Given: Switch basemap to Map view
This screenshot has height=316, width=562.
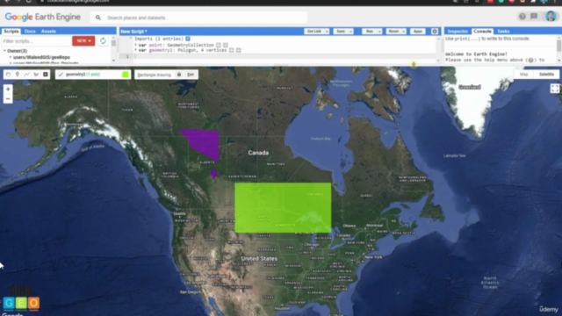Looking at the screenshot, I should [x=523, y=74].
